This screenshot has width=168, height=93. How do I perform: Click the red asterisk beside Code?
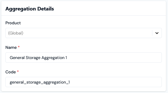click(18, 71)
